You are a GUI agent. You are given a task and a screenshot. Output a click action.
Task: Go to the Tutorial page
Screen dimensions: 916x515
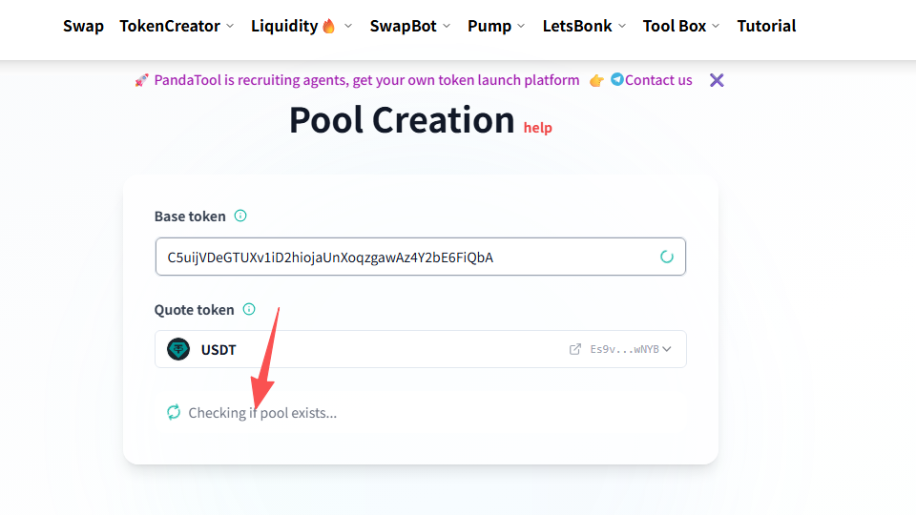pos(766,26)
